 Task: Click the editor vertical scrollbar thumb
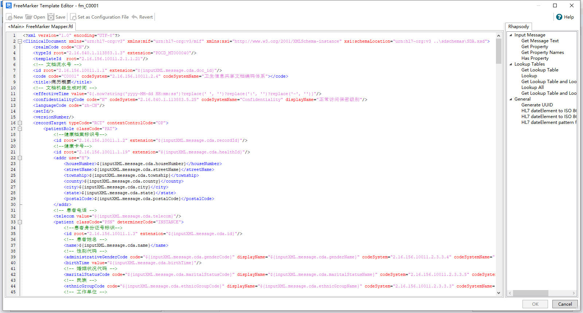click(498, 51)
